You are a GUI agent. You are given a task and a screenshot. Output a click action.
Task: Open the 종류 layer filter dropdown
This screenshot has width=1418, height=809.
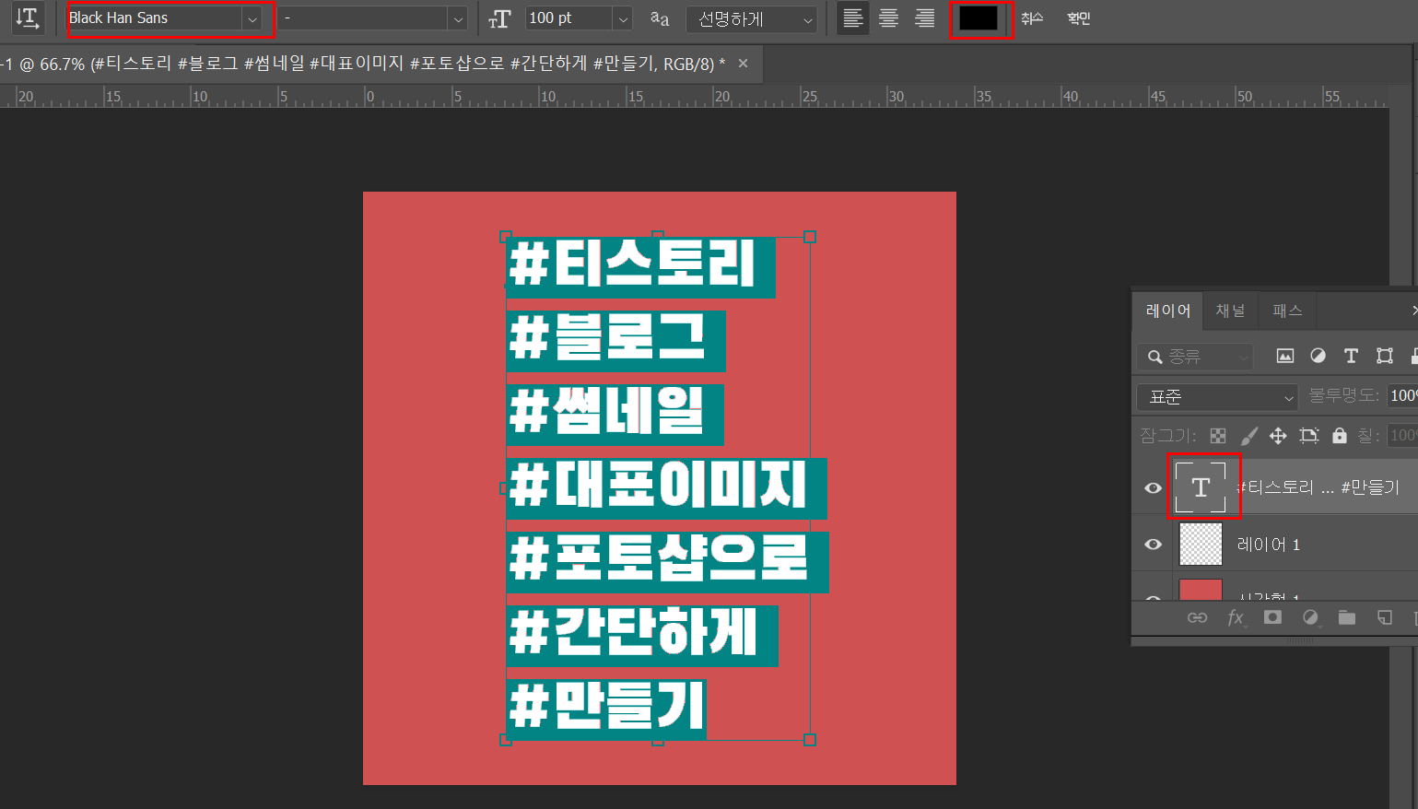pos(1195,357)
